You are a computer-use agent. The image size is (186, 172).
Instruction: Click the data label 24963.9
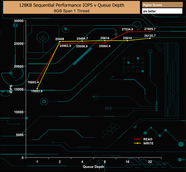[65, 46]
